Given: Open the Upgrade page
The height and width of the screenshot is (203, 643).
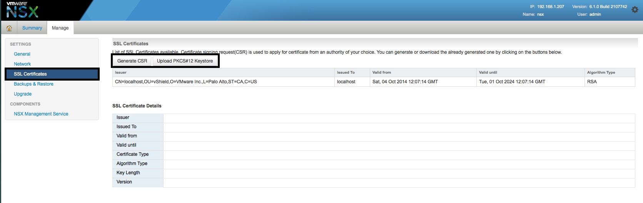Looking at the screenshot, I should pos(23,94).
